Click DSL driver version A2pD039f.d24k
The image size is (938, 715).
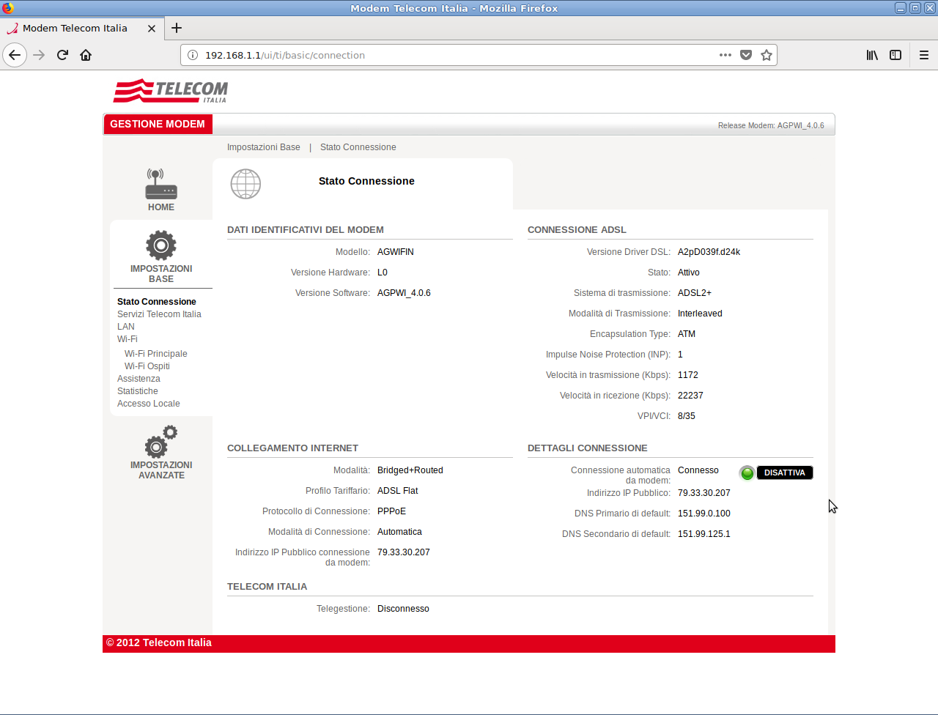pos(709,252)
